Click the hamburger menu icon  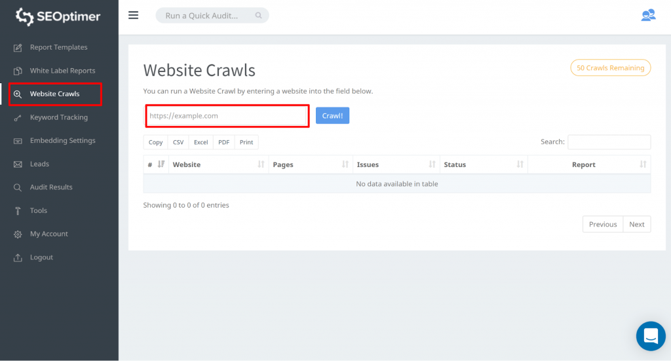pos(133,15)
